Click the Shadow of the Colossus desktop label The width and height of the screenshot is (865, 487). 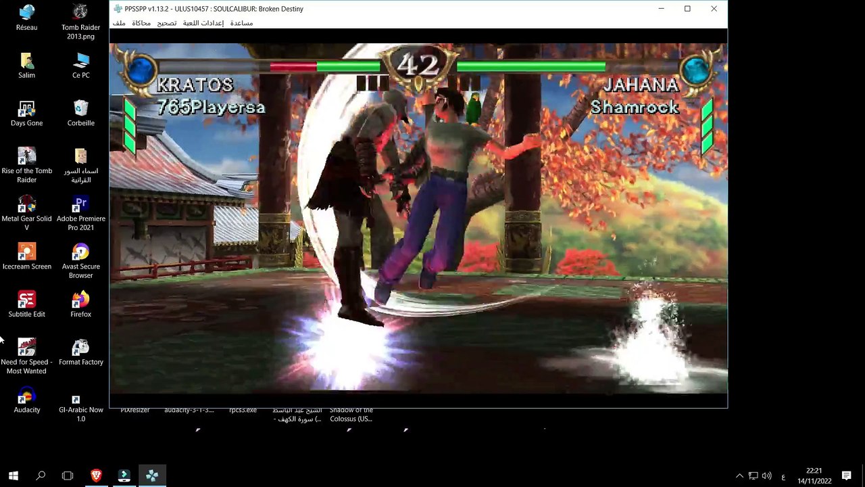351,415
